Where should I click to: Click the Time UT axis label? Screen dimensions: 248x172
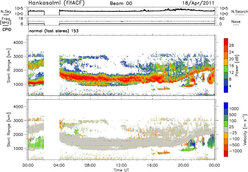[121, 170]
